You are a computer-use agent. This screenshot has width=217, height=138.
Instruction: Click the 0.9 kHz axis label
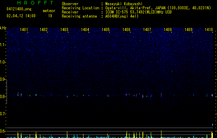pyautogui.click(x=3, y=79)
